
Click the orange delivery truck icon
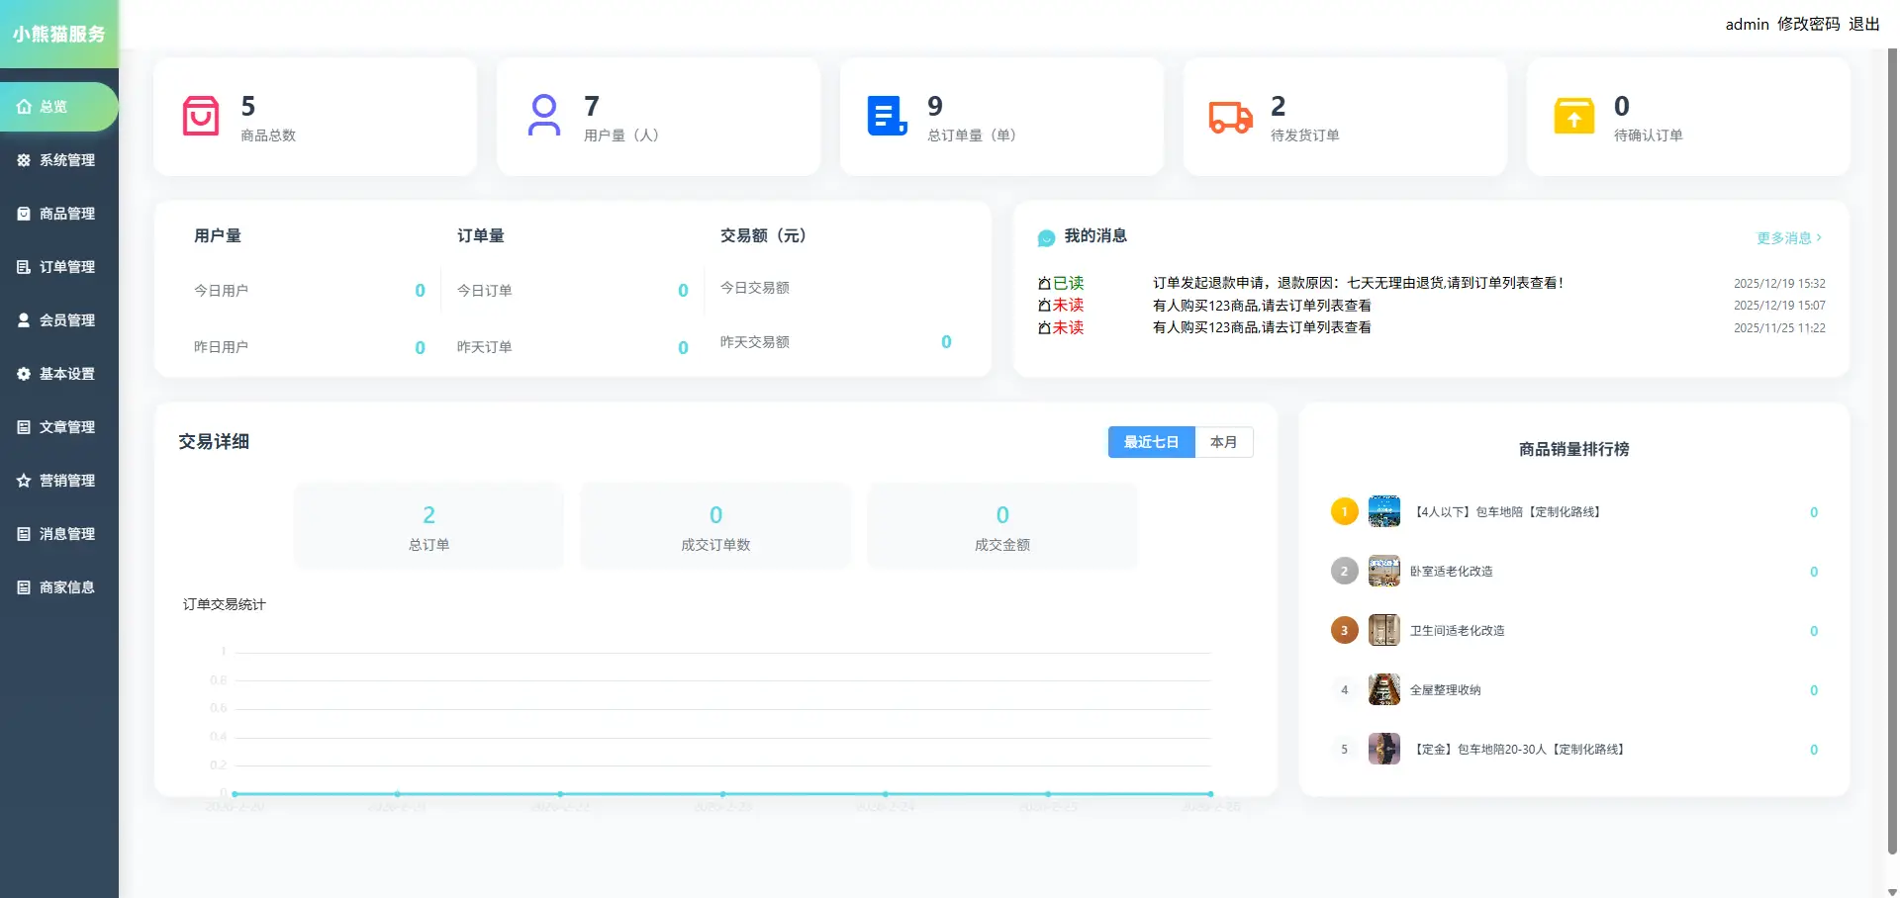click(x=1230, y=117)
